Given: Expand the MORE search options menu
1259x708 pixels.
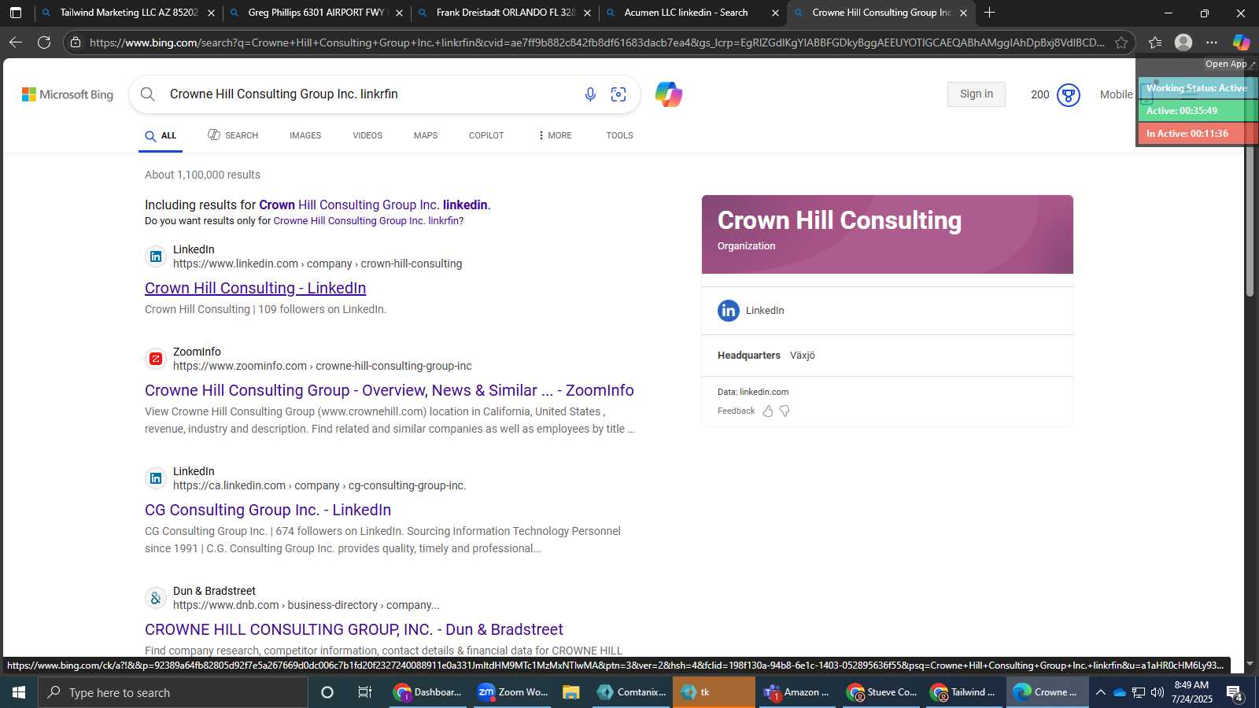Looking at the screenshot, I should click(x=555, y=135).
